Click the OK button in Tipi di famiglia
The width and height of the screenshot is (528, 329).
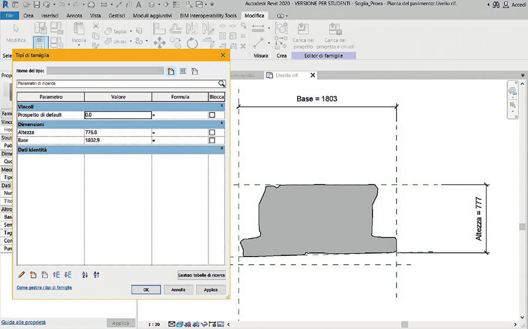pos(146,289)
